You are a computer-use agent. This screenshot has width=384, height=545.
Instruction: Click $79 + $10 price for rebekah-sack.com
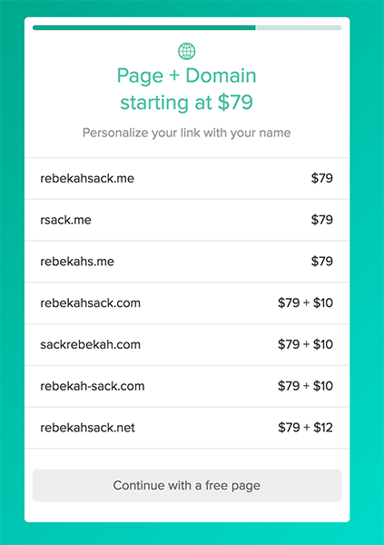305,386
